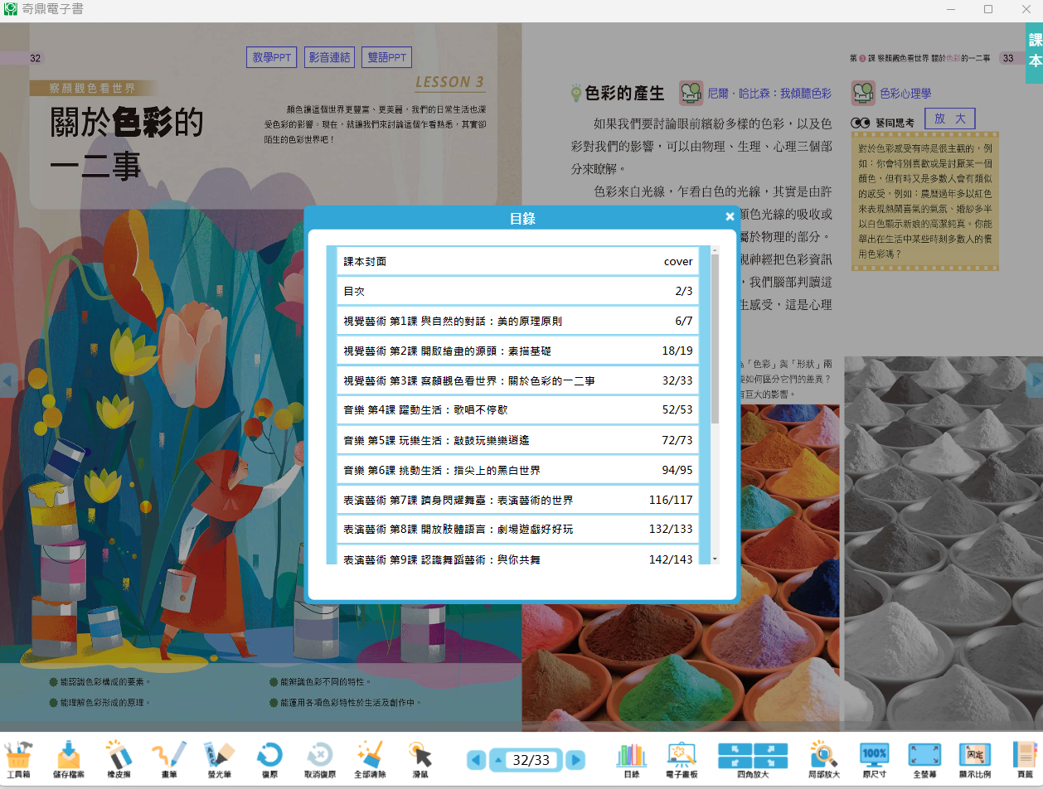The image size is (1043, 789).
Task: Click the 四角放大 bottom-right corner zoom button
Action: coord(771,762)
